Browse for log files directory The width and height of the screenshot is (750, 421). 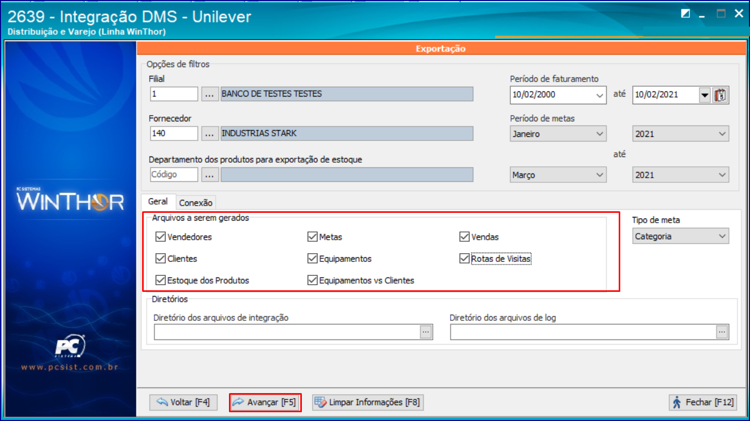coord(722,332)
